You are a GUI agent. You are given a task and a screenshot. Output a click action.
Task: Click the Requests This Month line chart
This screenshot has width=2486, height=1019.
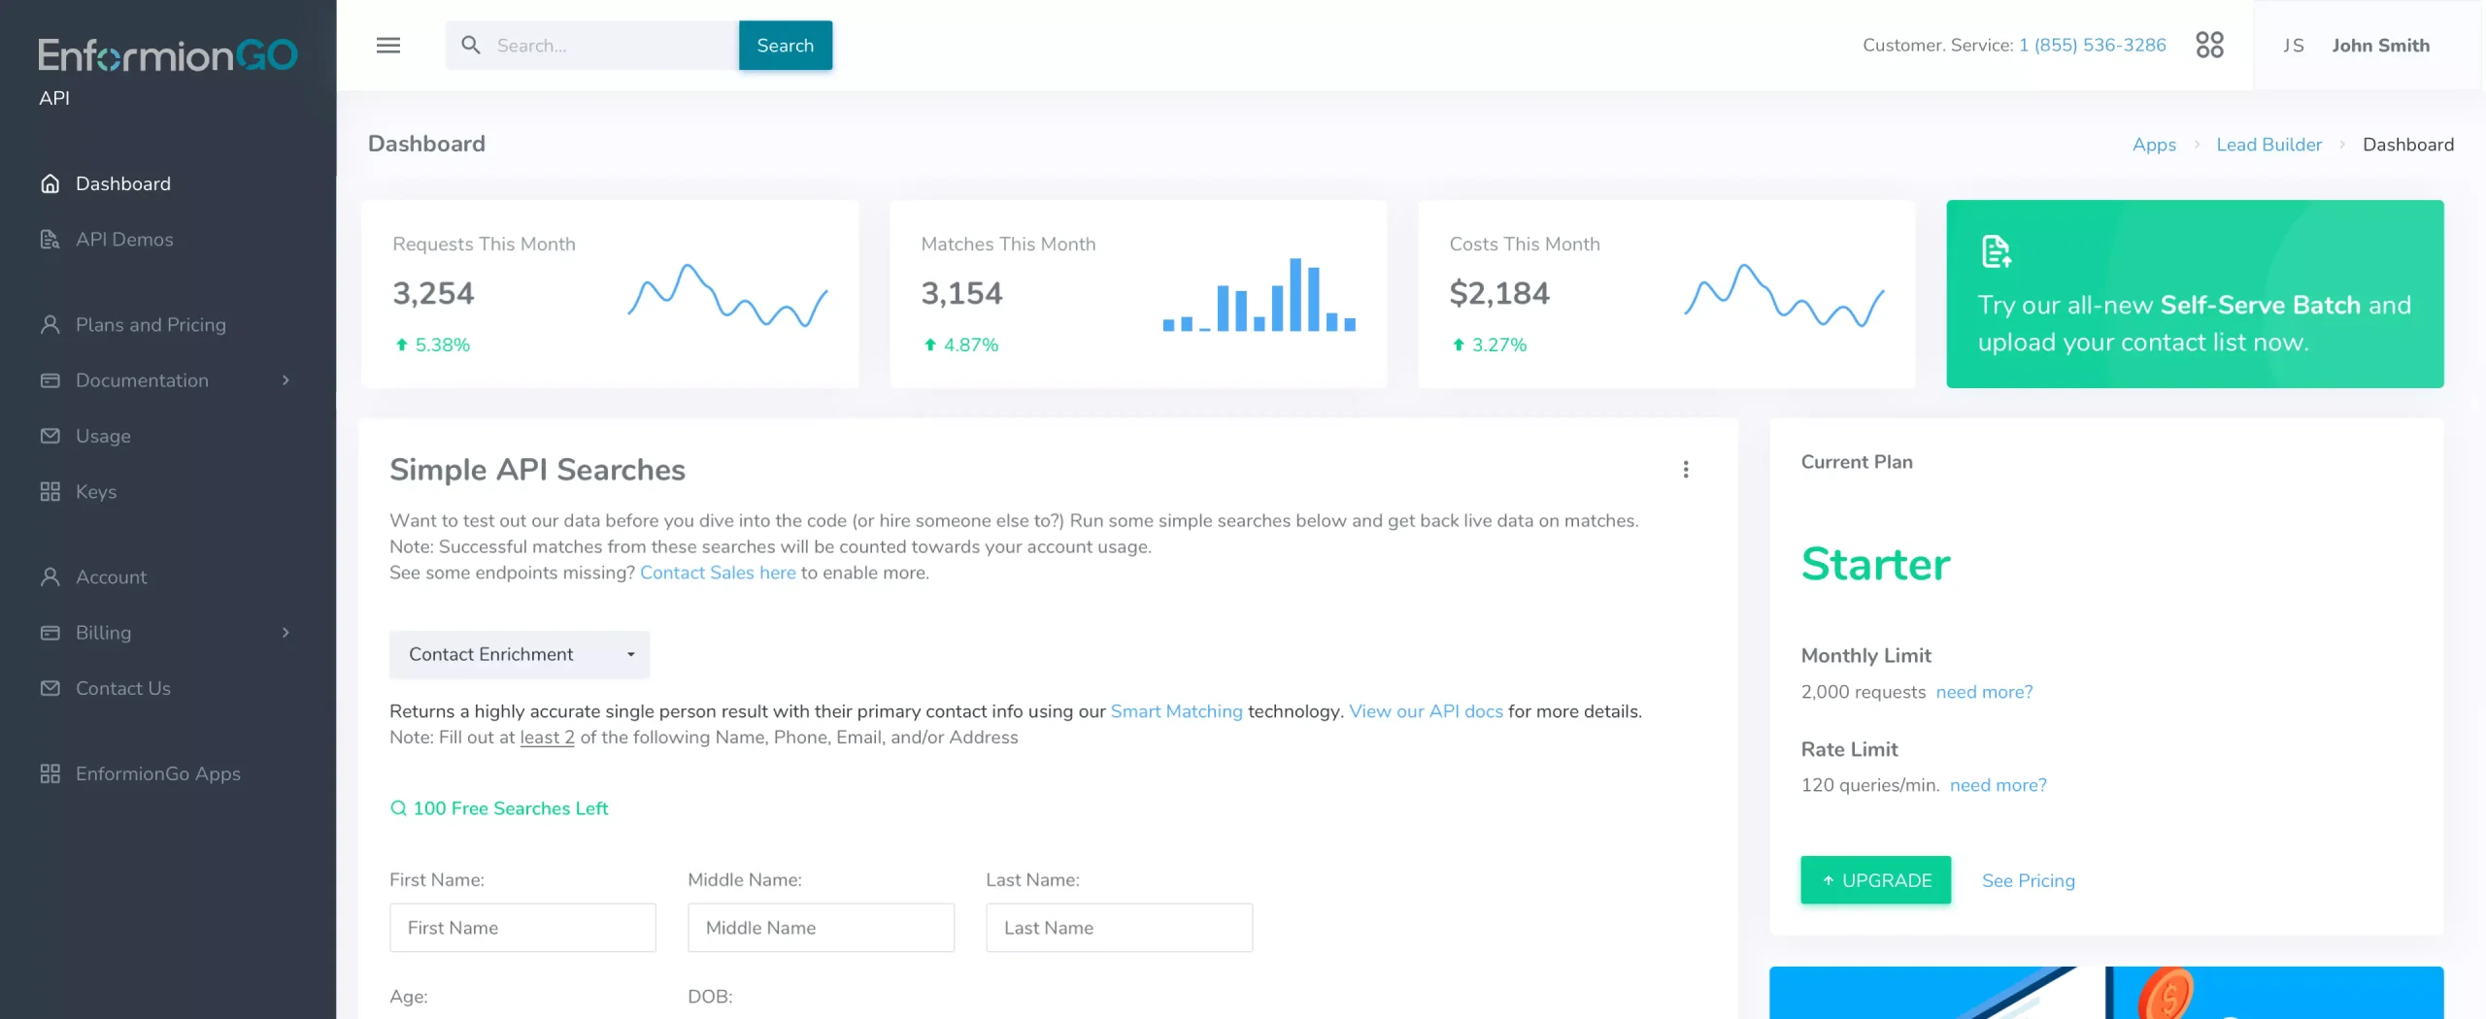click(728, 295)
